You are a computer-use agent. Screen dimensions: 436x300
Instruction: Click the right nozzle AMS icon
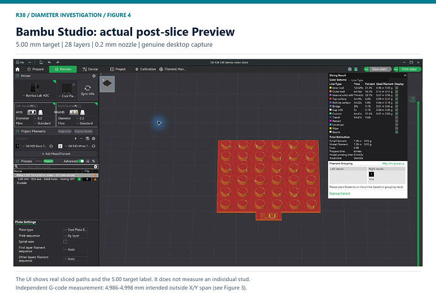74,112
